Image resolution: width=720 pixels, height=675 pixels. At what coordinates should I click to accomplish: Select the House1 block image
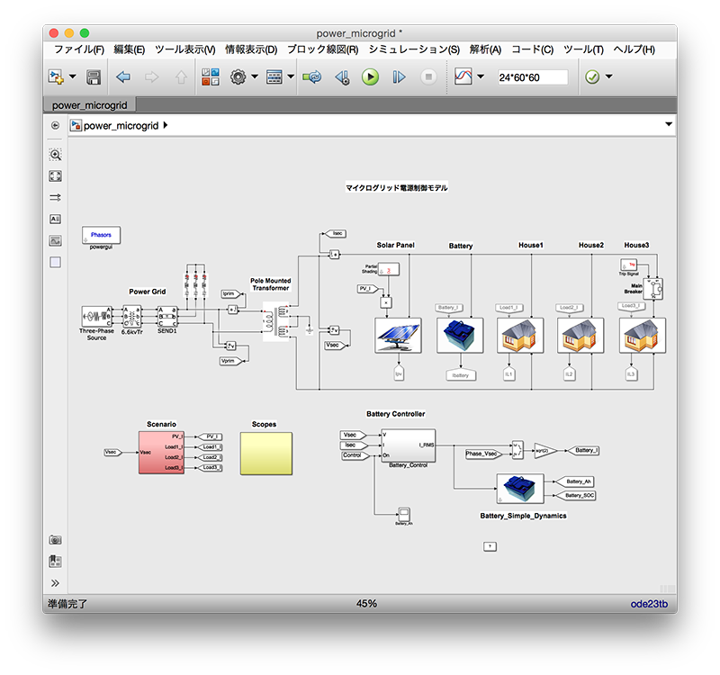pos(520,336)
